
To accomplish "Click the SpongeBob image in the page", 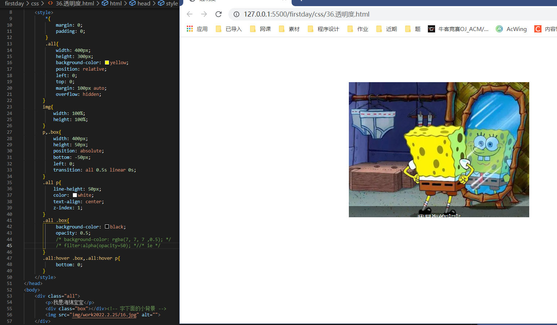I will (x=439, y=150).
